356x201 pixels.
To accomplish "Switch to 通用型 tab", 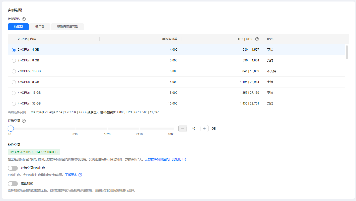I will coord(40,27).
